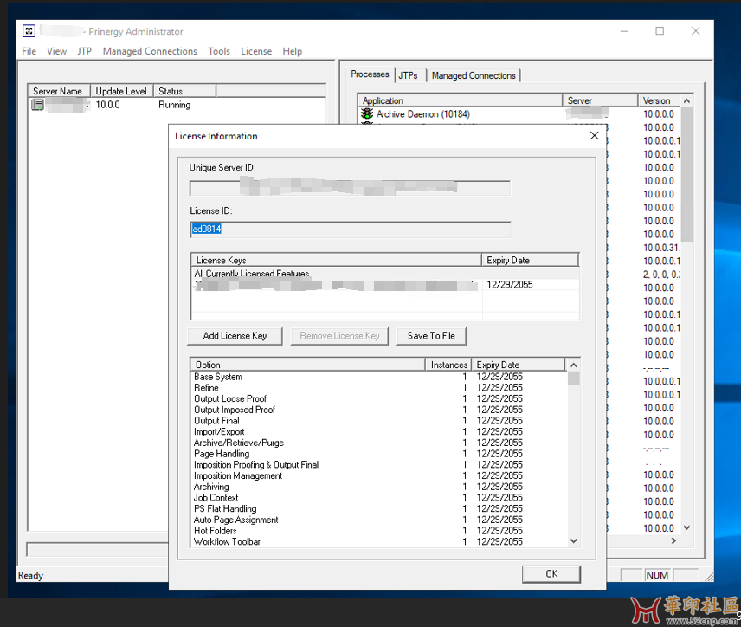
Task: Select the Imposition Management option
Action: 378,475
